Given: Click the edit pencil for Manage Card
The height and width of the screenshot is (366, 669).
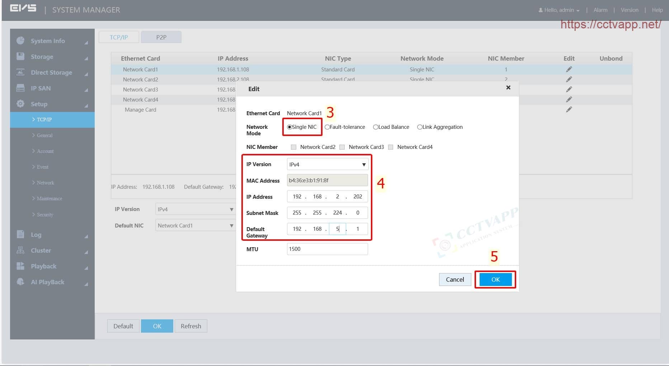Looking at the screenshot, I should click(569, 109).
